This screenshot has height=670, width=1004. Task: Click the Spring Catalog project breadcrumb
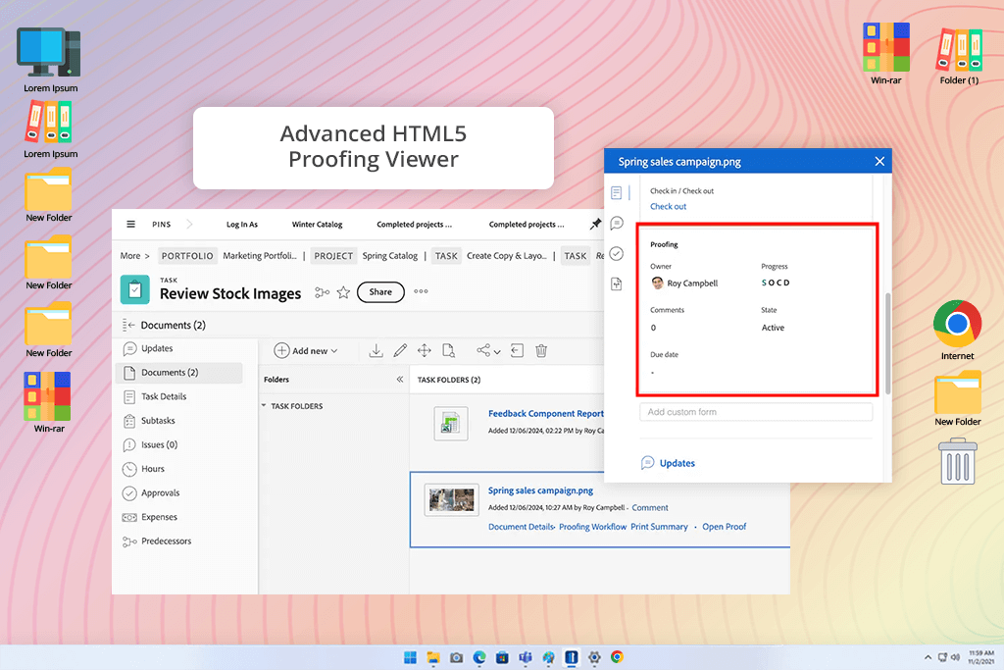pos(390,256)
